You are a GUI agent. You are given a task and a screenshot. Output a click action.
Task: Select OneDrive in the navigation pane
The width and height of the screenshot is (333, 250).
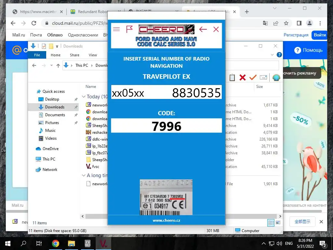pos(50,149)
